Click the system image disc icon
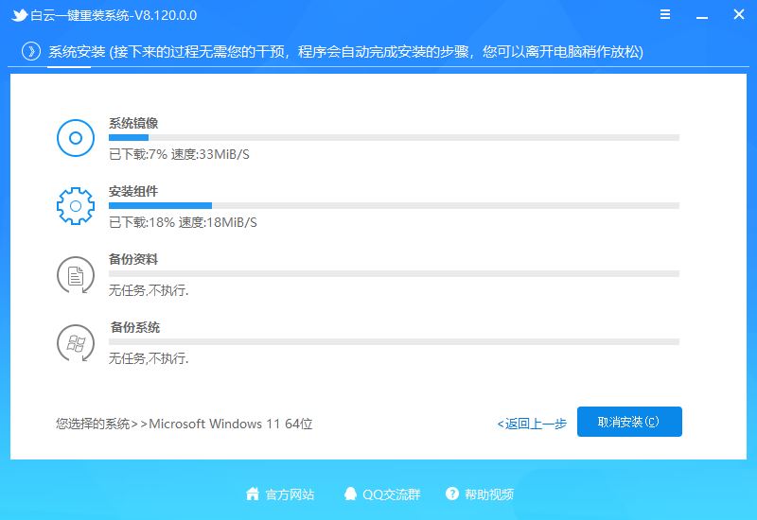 click(x=76, y=139)
